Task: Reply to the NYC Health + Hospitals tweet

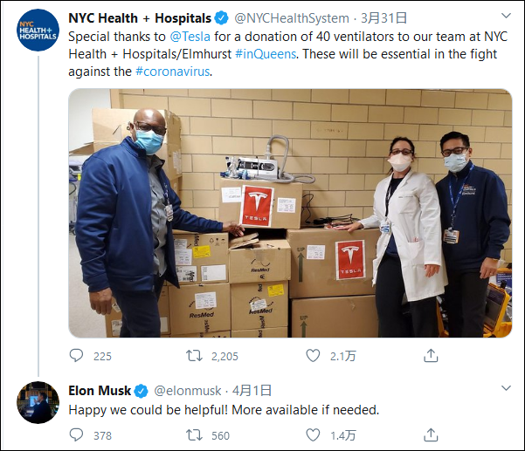Action: pos(76,355)
